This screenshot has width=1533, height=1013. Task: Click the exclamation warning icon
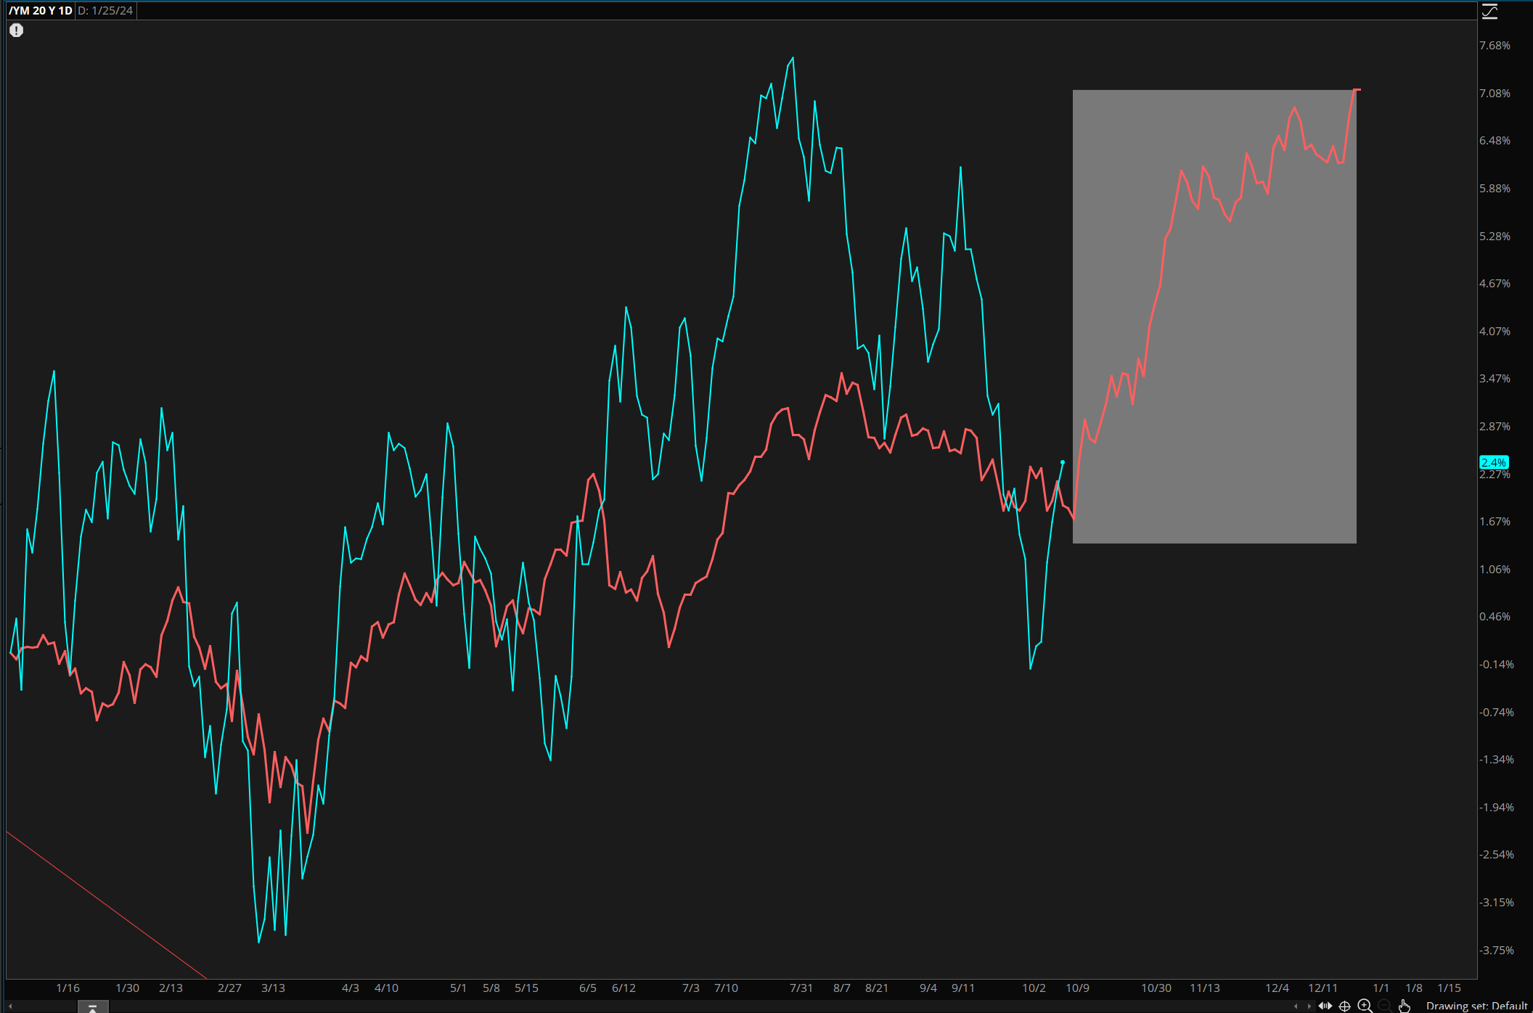[x=17, y=30]
